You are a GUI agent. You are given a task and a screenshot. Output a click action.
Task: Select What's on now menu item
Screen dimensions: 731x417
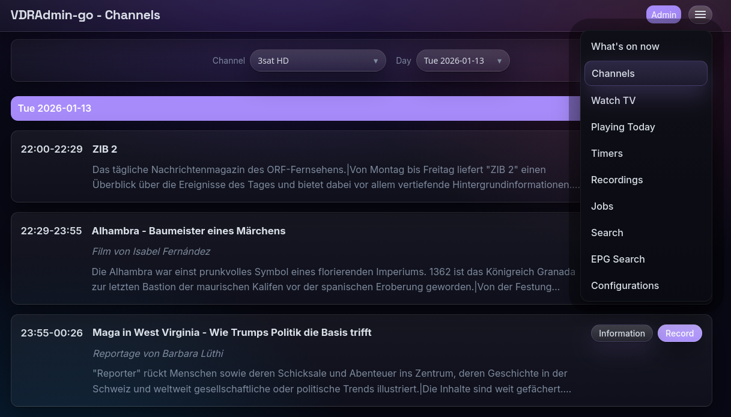pyautogui.click(x=625, y=47)
